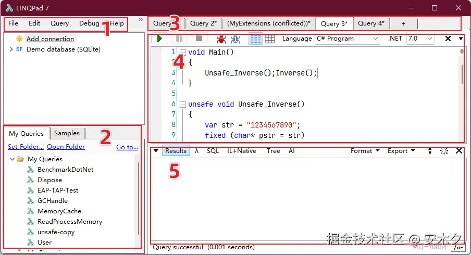471x255 pixels.
Task: Run the query with the green play button
Action: [x=159, y=39]
